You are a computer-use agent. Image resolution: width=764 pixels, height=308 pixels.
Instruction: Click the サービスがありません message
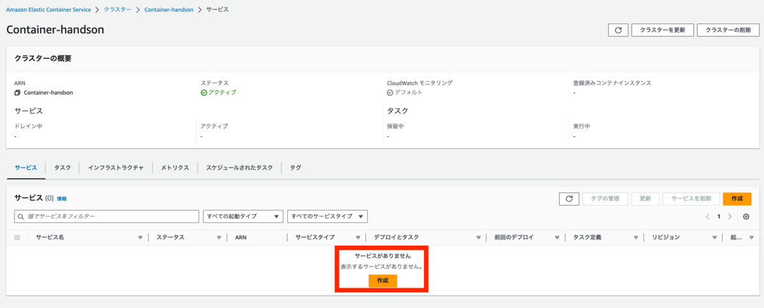[x=383, y=256]
